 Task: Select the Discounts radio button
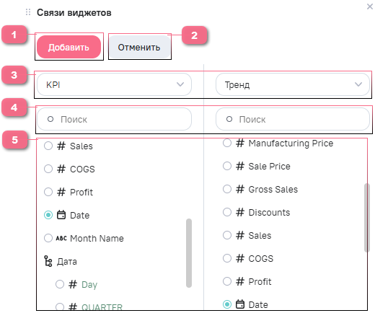[x=227, y=212]
